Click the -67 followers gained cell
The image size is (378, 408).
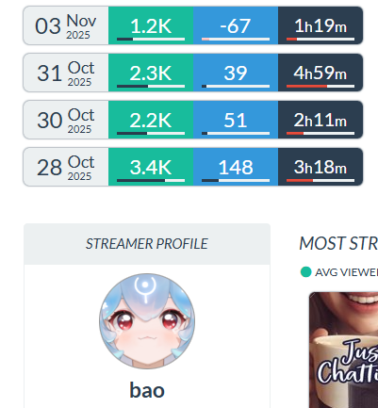coord(236,25)
